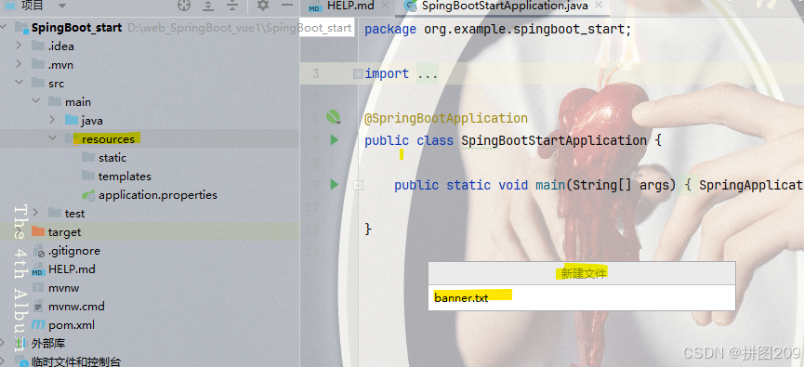The image size is (804, 367).
Task: Select the resources folder
Action: pyautogui.click(x=108, y=139)
